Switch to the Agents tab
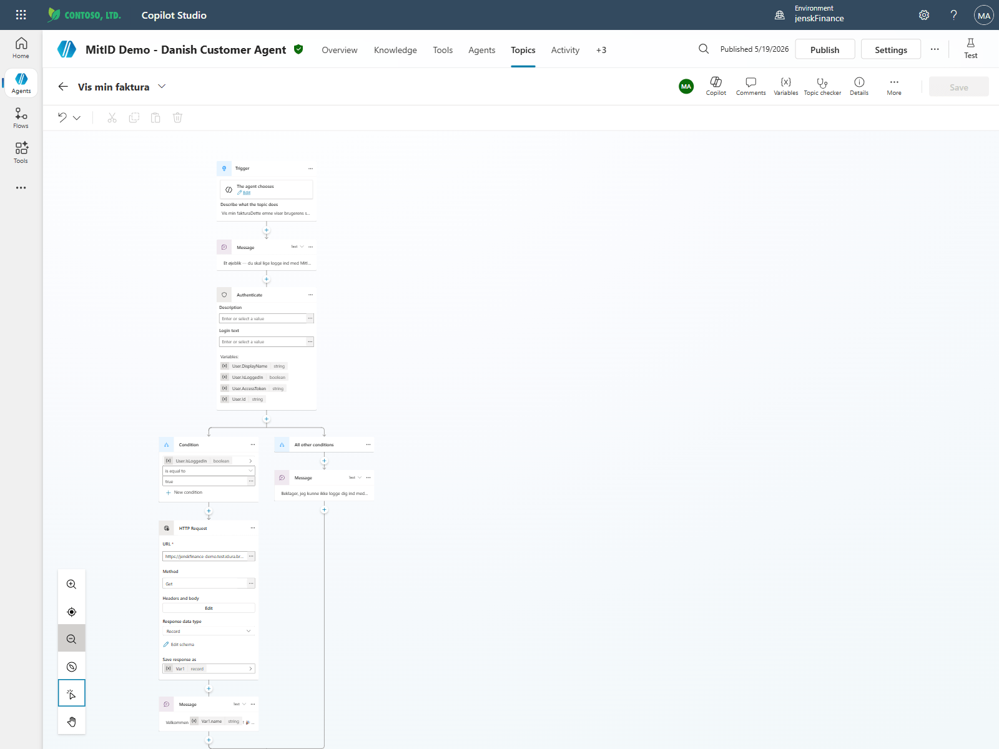Image resolution: width=999 pixels, height=749 pixels. [482, 50]
